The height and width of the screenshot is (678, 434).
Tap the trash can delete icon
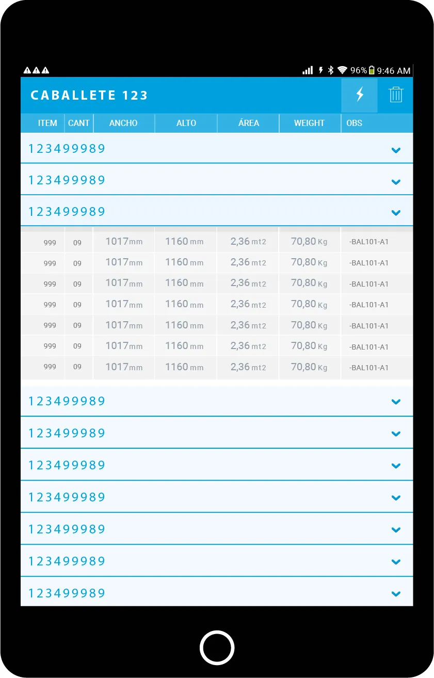(396, 95)
